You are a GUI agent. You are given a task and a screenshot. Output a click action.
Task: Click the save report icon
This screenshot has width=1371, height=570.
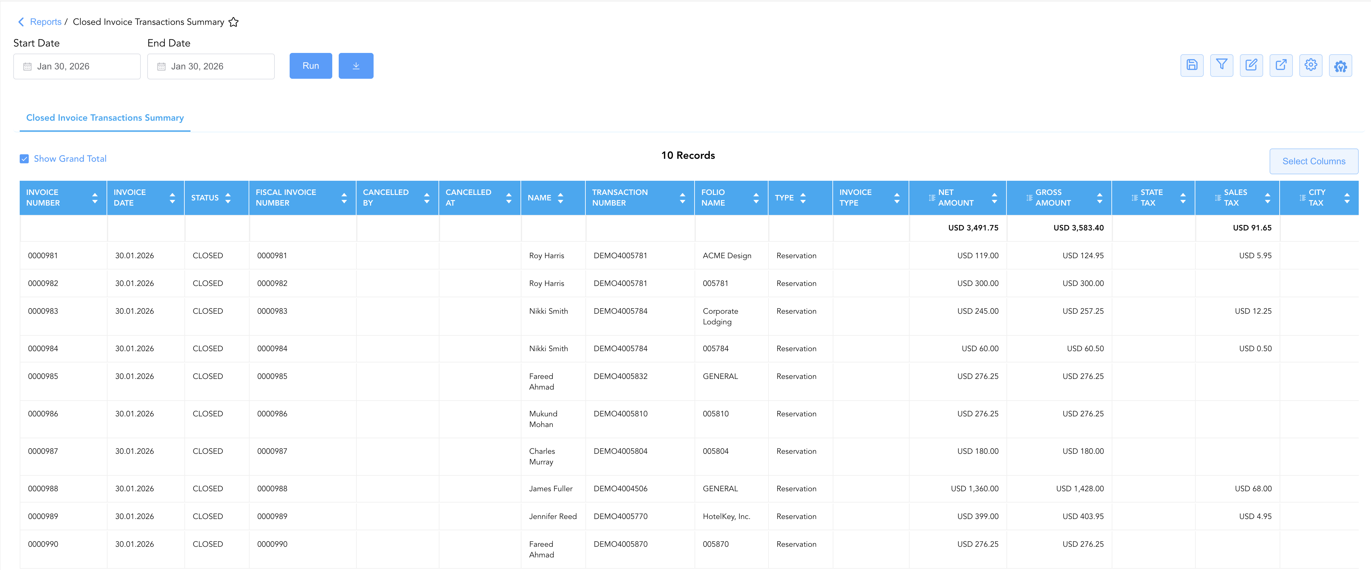1192,66
